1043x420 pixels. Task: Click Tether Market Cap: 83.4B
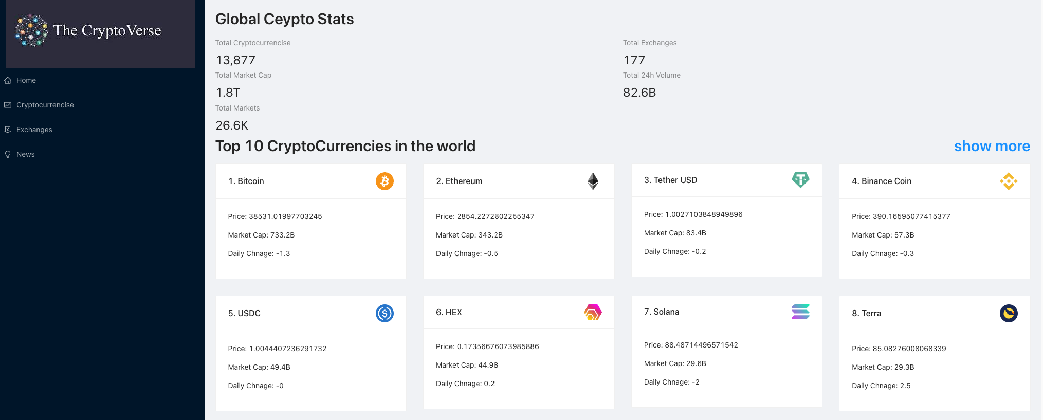click(675, 233)
